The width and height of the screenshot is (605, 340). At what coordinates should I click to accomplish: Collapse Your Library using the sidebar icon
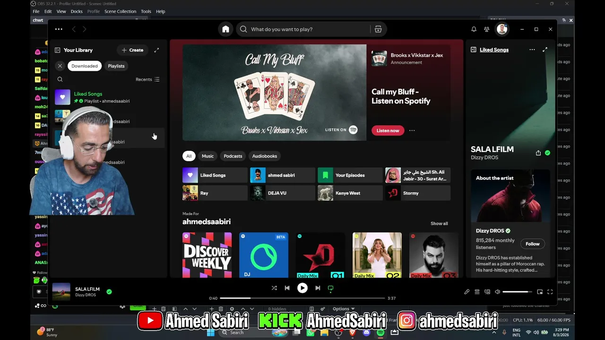[57, 50]
